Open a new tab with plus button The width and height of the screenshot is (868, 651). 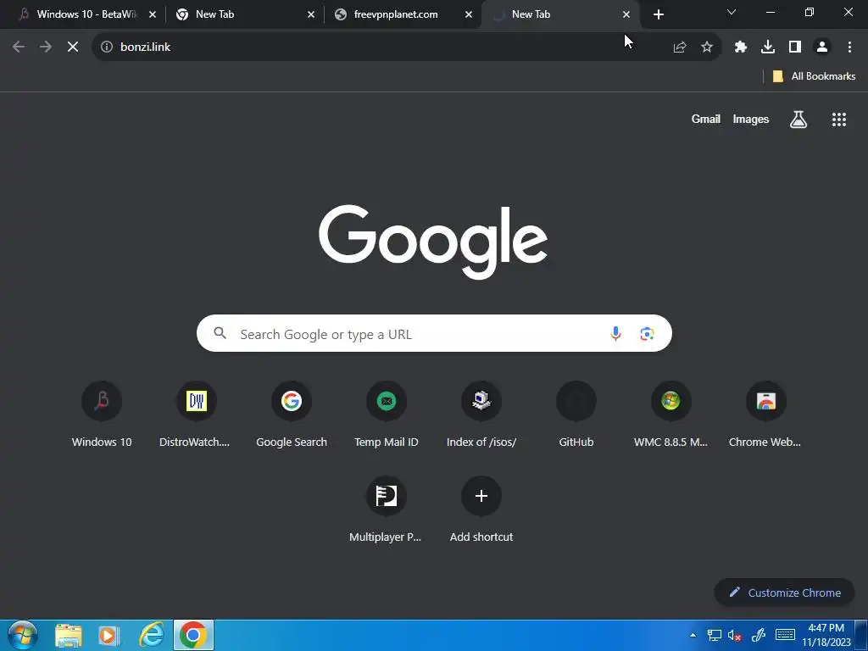pyautogui.click(x=658, y=15)
